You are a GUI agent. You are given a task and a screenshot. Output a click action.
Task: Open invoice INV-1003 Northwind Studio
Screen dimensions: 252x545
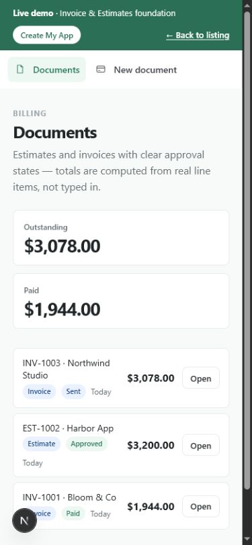coord(201,378)
